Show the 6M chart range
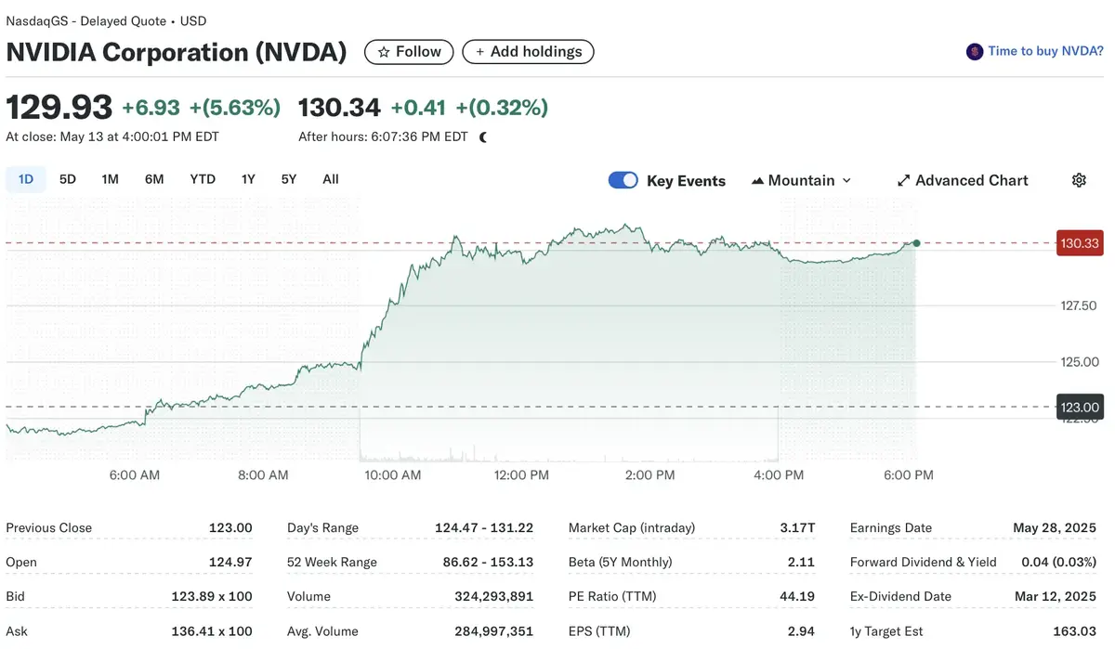The image size is (1115, 649). coord(154,179)
